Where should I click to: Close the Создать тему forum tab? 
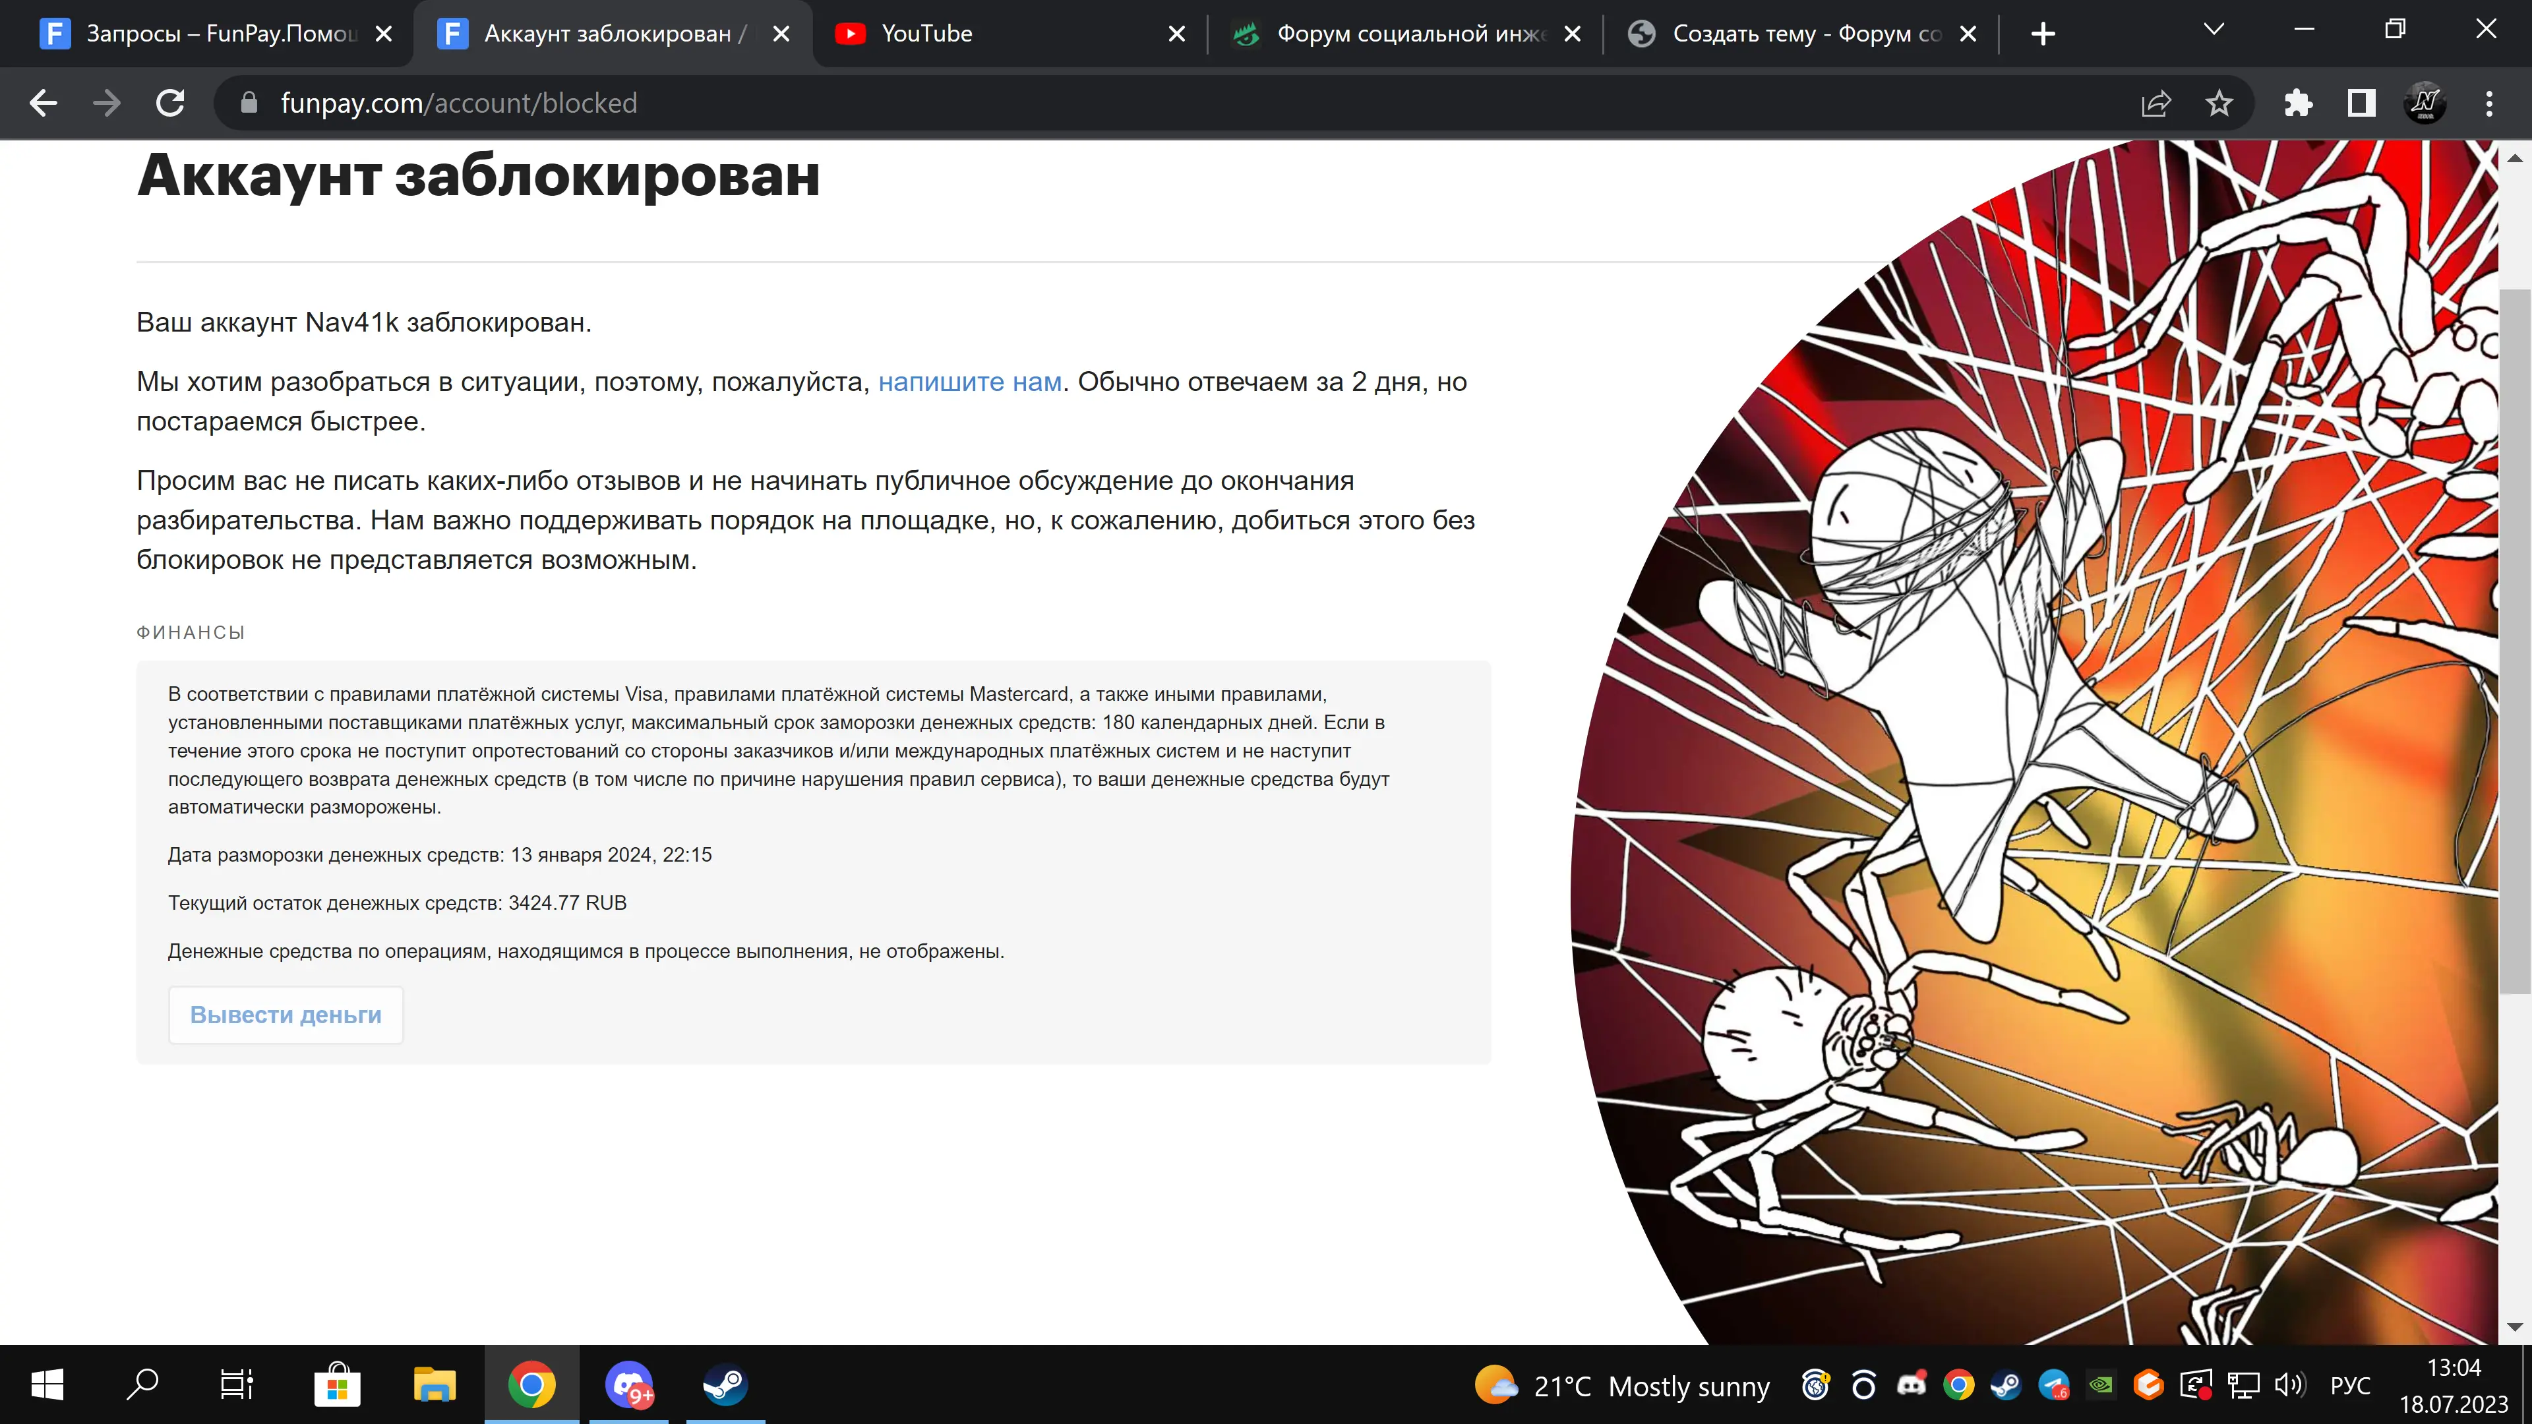coord(1968,34)
